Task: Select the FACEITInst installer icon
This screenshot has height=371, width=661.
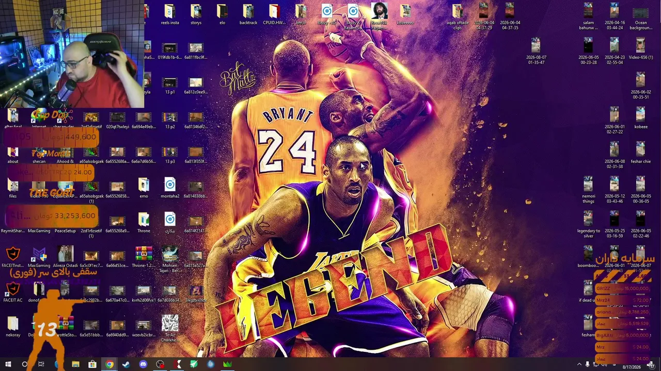Action: (13, 257)
